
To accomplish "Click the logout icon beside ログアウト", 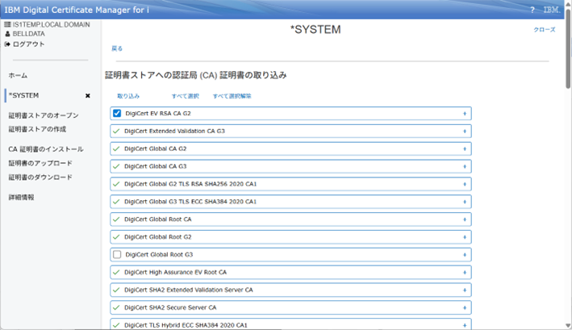I will coord(7,44).
